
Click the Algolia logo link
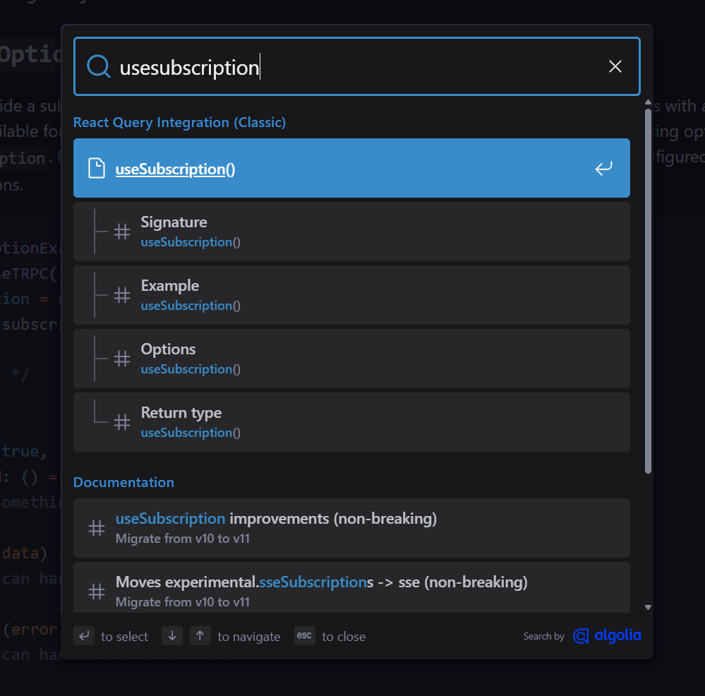[x=607, y=636]
